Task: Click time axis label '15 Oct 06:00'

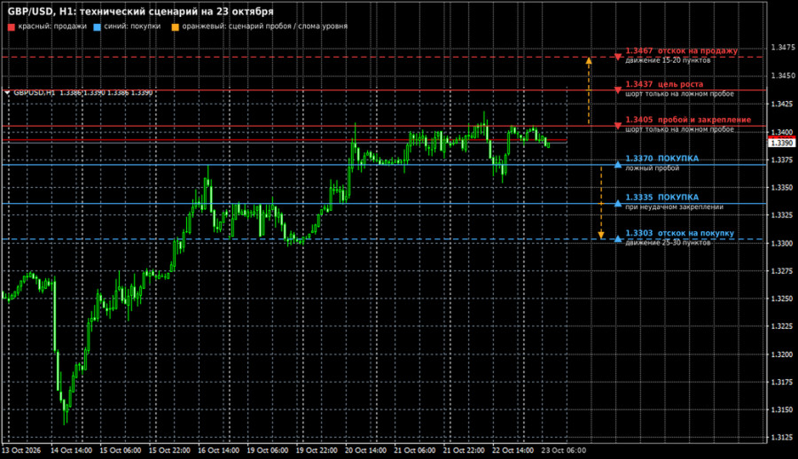Action: pyautogui.click(x=120, y=450)
